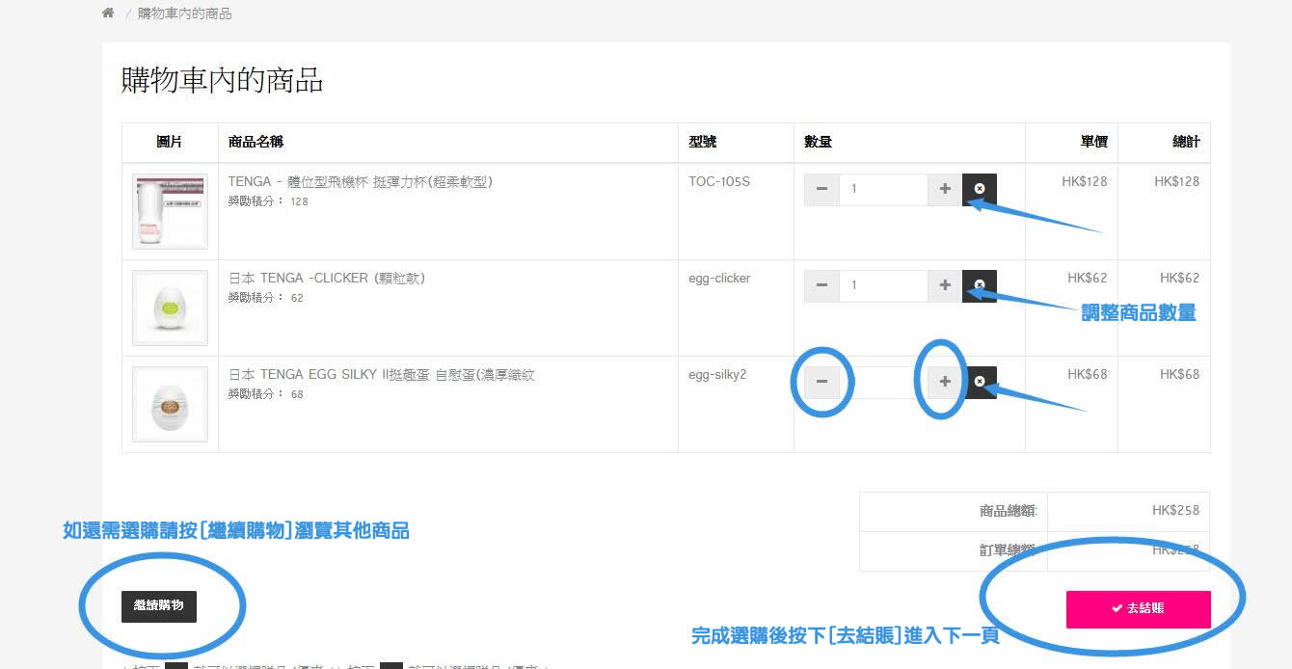Screen dimensions: 1292x669
Task: Click the 圖片 column header
Action: tap(170, 142)
